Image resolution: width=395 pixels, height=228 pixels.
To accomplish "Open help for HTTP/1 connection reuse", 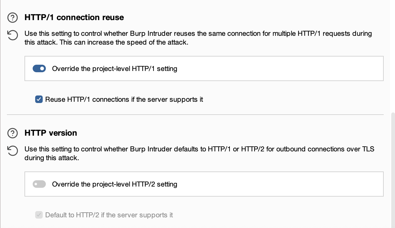I will coord(13,18).
